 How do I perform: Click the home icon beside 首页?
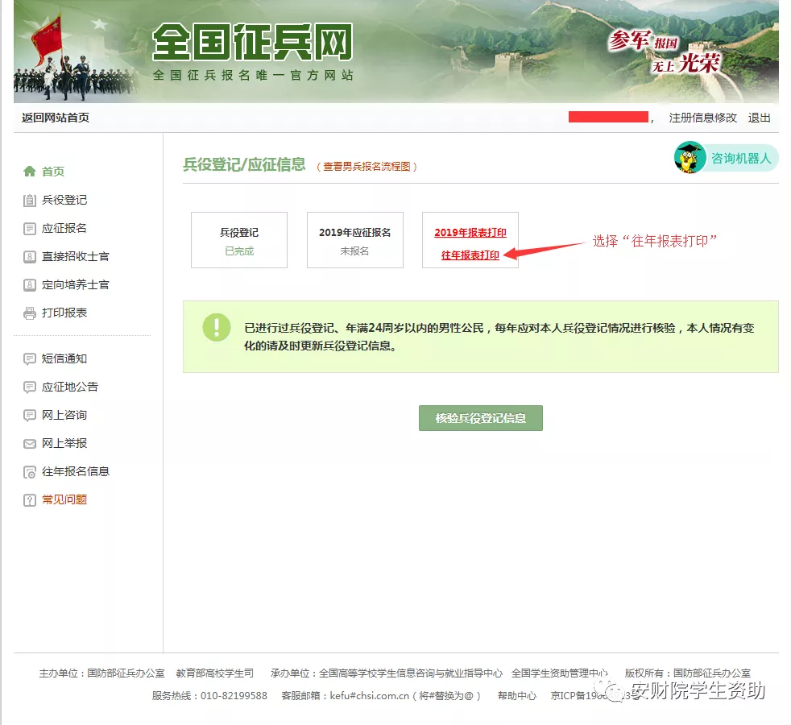point(30,172)
